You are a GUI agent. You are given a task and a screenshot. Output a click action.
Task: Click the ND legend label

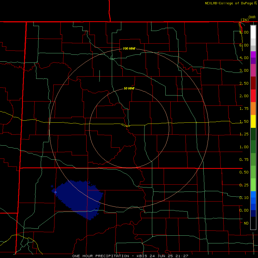point(246,223)
